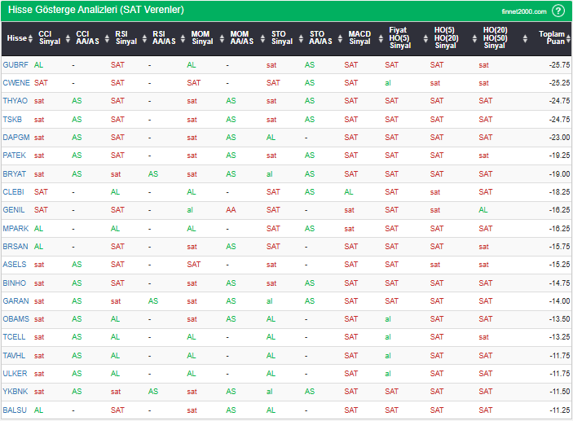Sort by HO(5) HO(20) Sinyal header
Image resolution: width=573 pixels, height=421 pixels.
(x=445, y=38)
